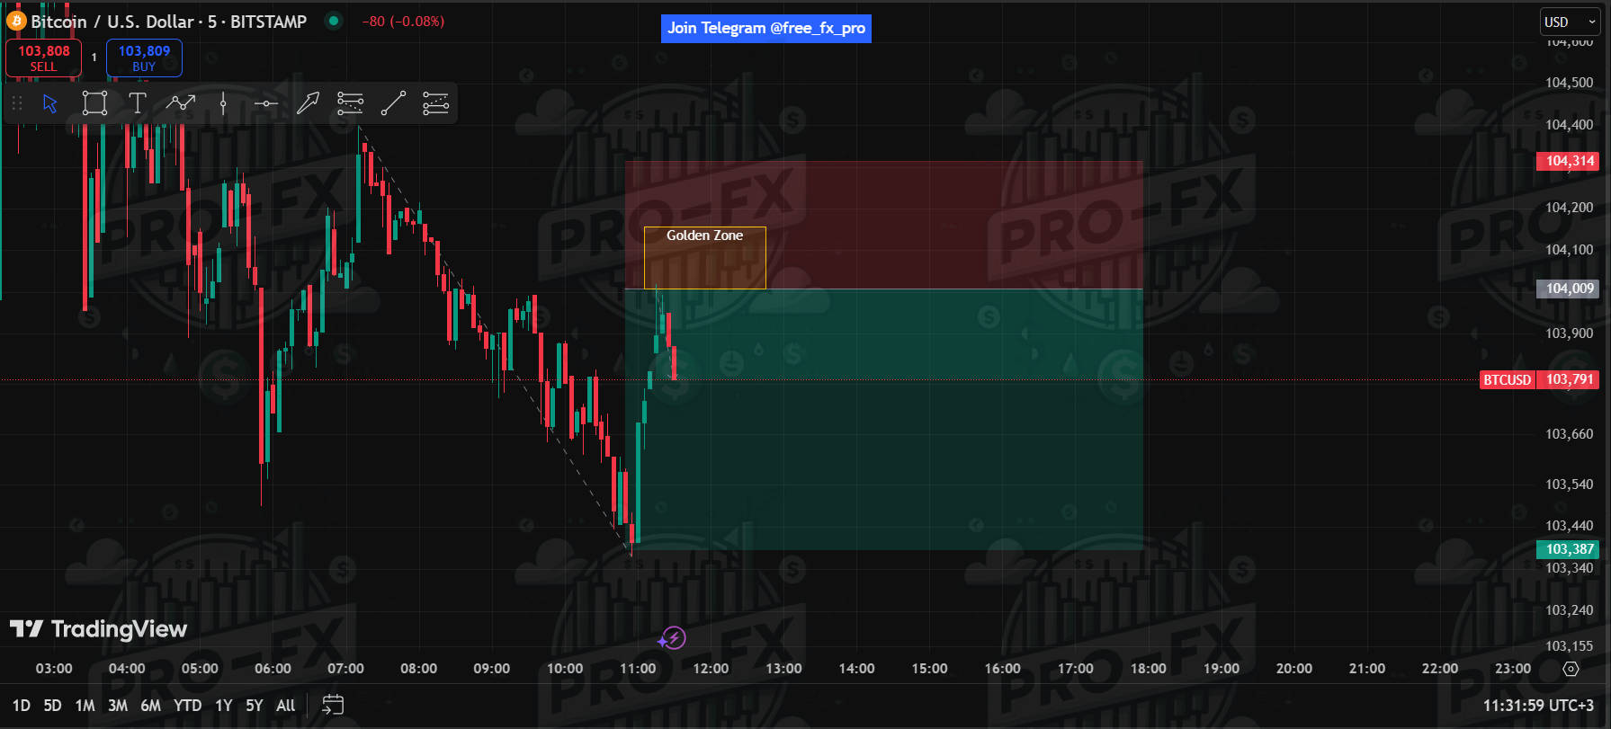Click the -80 (-0.08%) price change text

click(x=403, y=22)
